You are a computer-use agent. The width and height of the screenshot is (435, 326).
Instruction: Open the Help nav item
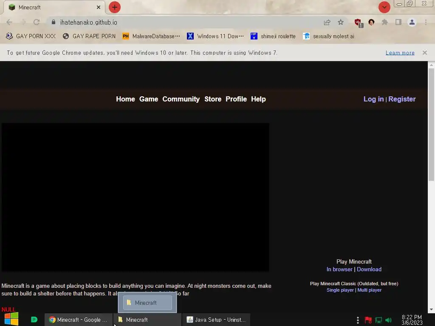(x=258, y=99)
